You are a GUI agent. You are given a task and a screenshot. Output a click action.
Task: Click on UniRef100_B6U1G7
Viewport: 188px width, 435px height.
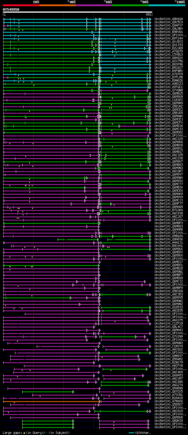169,67
